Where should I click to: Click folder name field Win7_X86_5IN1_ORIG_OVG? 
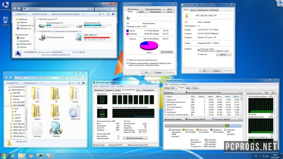tap(213, 16)
